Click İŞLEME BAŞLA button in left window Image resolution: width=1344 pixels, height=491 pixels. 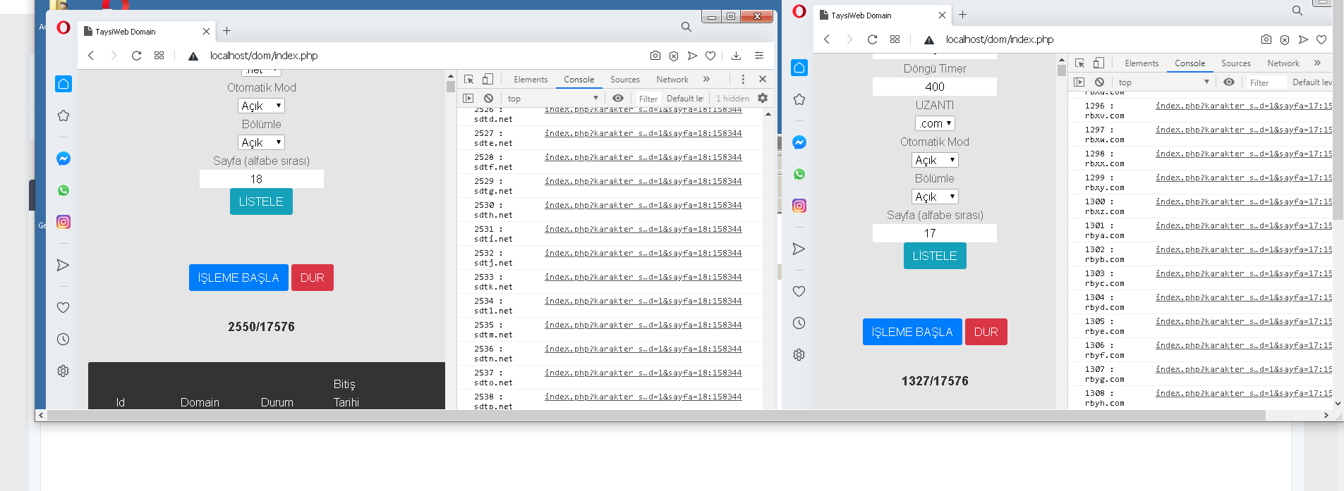238,278
